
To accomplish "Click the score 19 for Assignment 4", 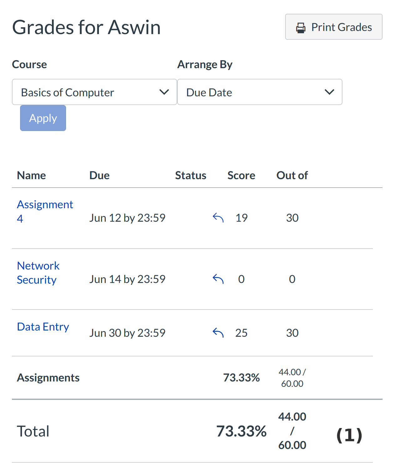I will click(x=241, y=218).
